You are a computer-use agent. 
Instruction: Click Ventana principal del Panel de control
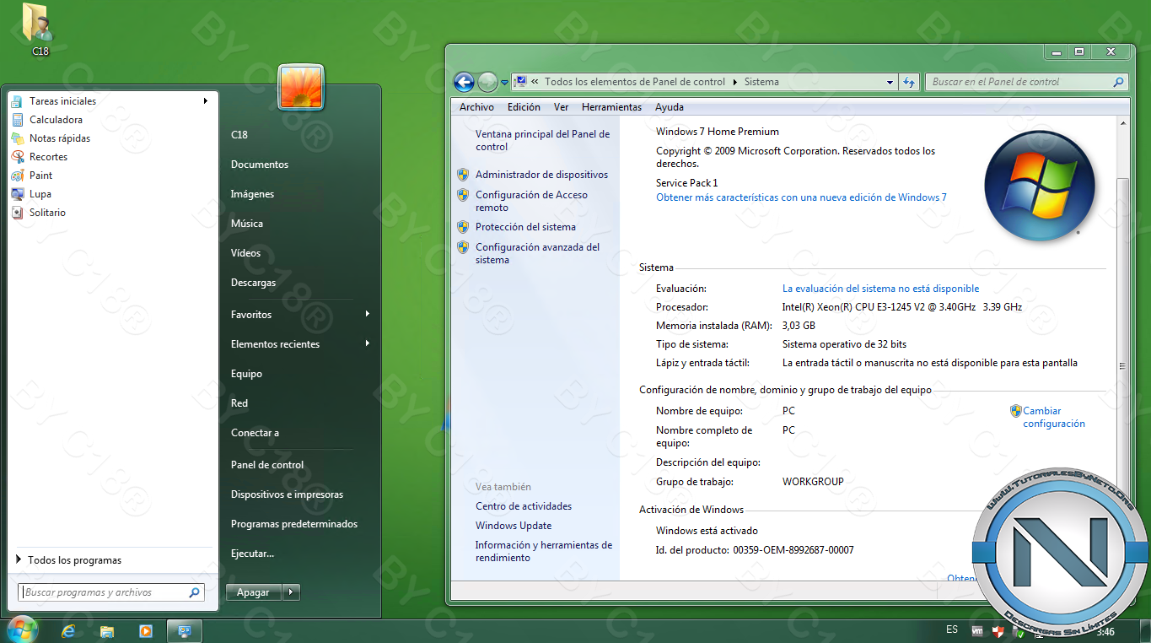[x=542, y=140]
